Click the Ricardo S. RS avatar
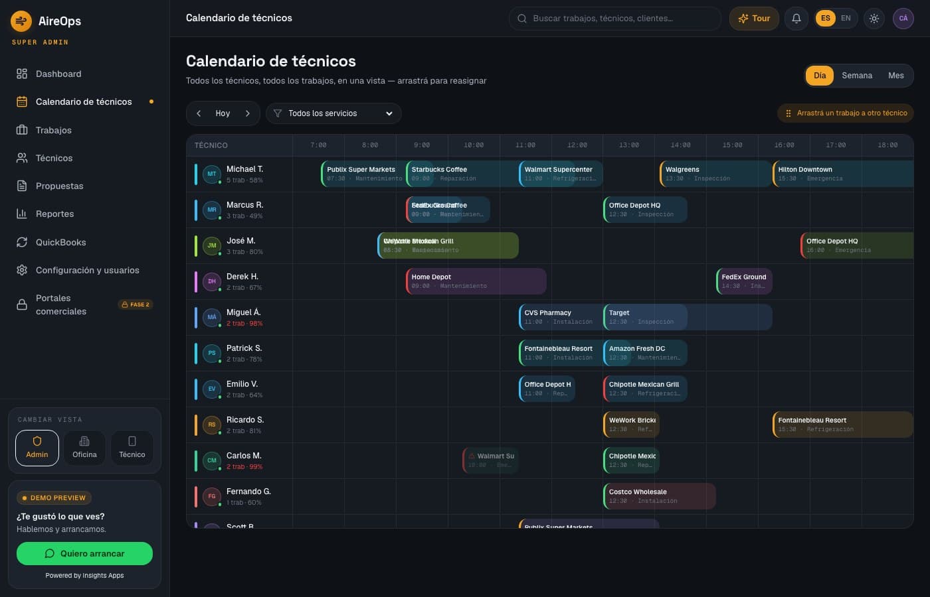Viewport: 930px width, 597px height. coord(212,425)
